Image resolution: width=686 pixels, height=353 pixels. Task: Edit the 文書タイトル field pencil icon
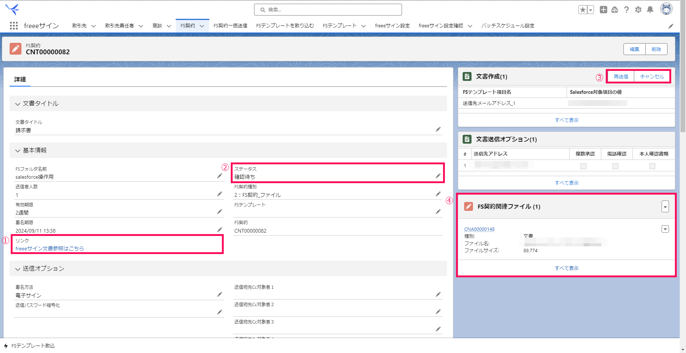point(438,129)
